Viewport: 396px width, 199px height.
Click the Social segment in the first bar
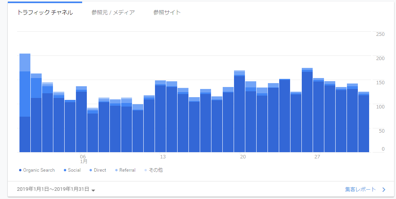pyautogui.click(x=25, y=94)
